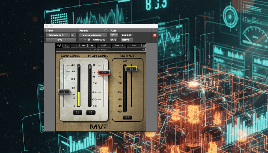268x153 pixels.
Task: Click the Track header label
Action: (49, 31)
